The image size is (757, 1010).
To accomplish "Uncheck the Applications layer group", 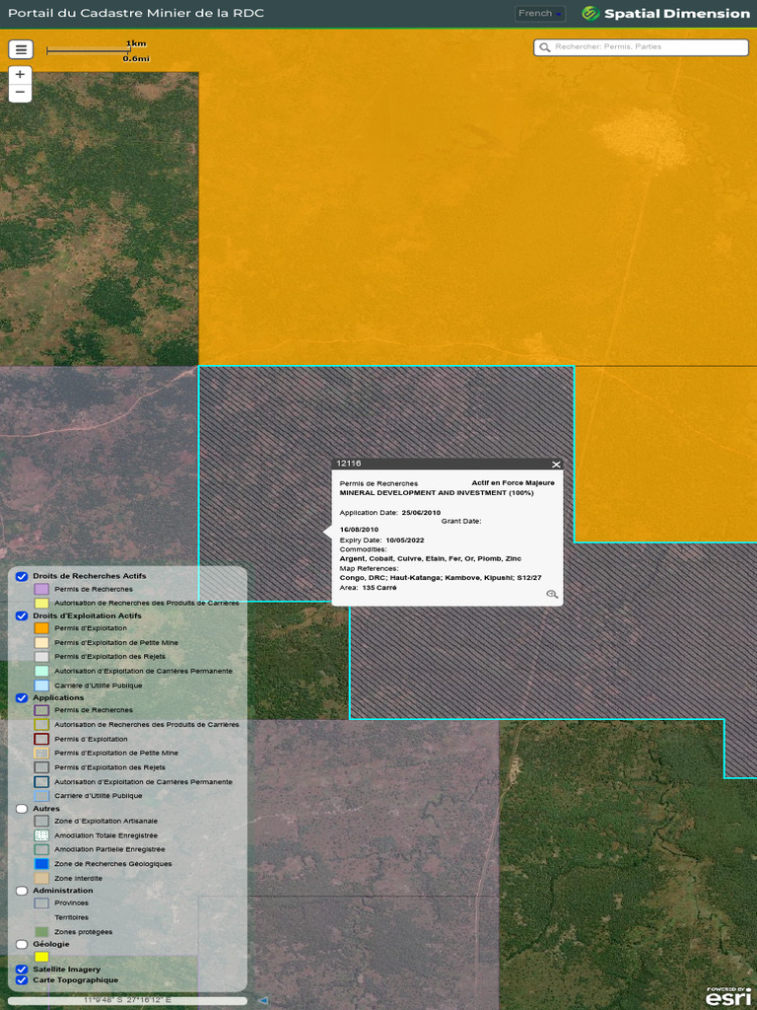I will click(x=22, y=698).
